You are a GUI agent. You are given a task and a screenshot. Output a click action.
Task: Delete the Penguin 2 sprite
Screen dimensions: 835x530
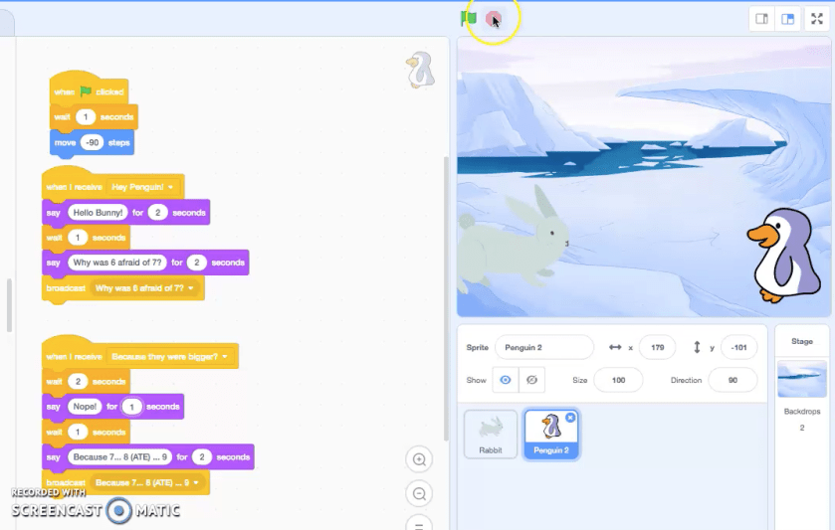[570, 418]
